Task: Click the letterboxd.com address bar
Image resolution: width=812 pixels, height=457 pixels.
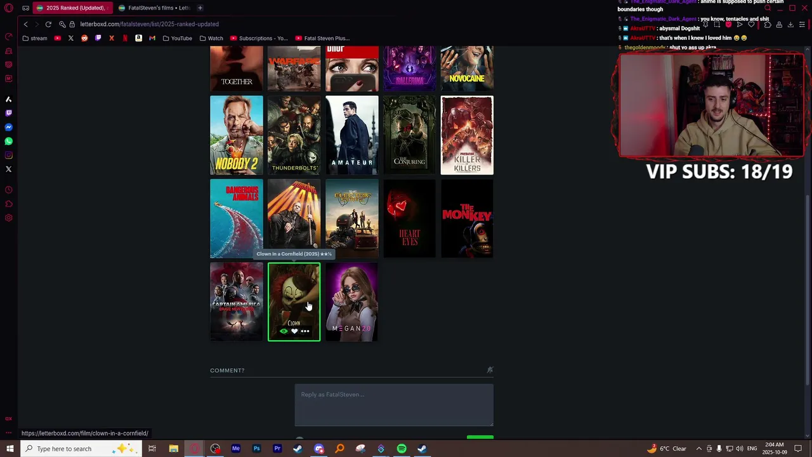Action: point(149,24)
